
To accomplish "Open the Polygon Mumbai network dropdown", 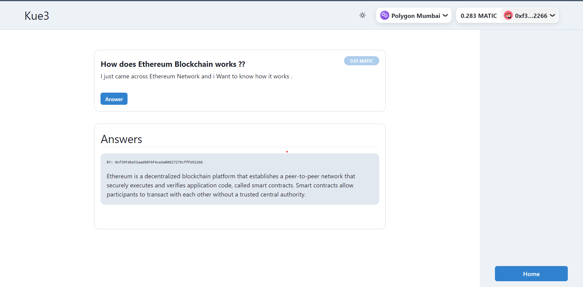I will 414,15.
